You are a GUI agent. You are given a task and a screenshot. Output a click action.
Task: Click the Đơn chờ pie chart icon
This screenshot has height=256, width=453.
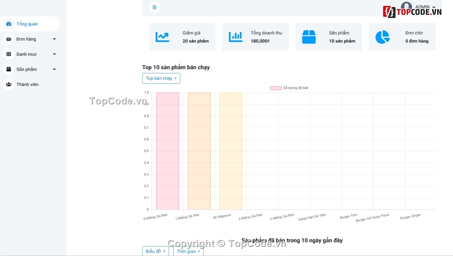tap(382, 37)
